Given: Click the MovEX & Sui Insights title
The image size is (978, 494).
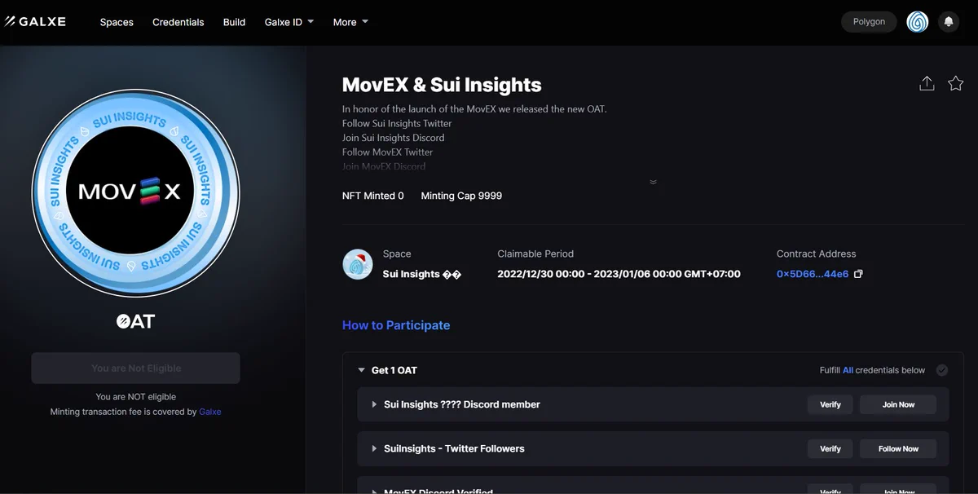Looking at the screenshot, I should tap(442, 85).
